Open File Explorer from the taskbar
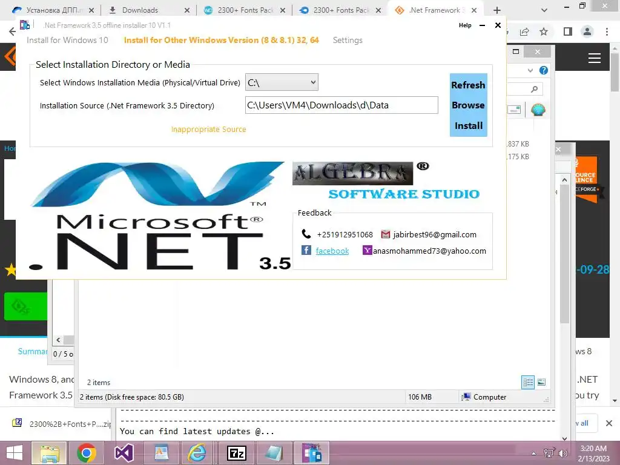The image size is (620, 465). (x=49, y=453)
